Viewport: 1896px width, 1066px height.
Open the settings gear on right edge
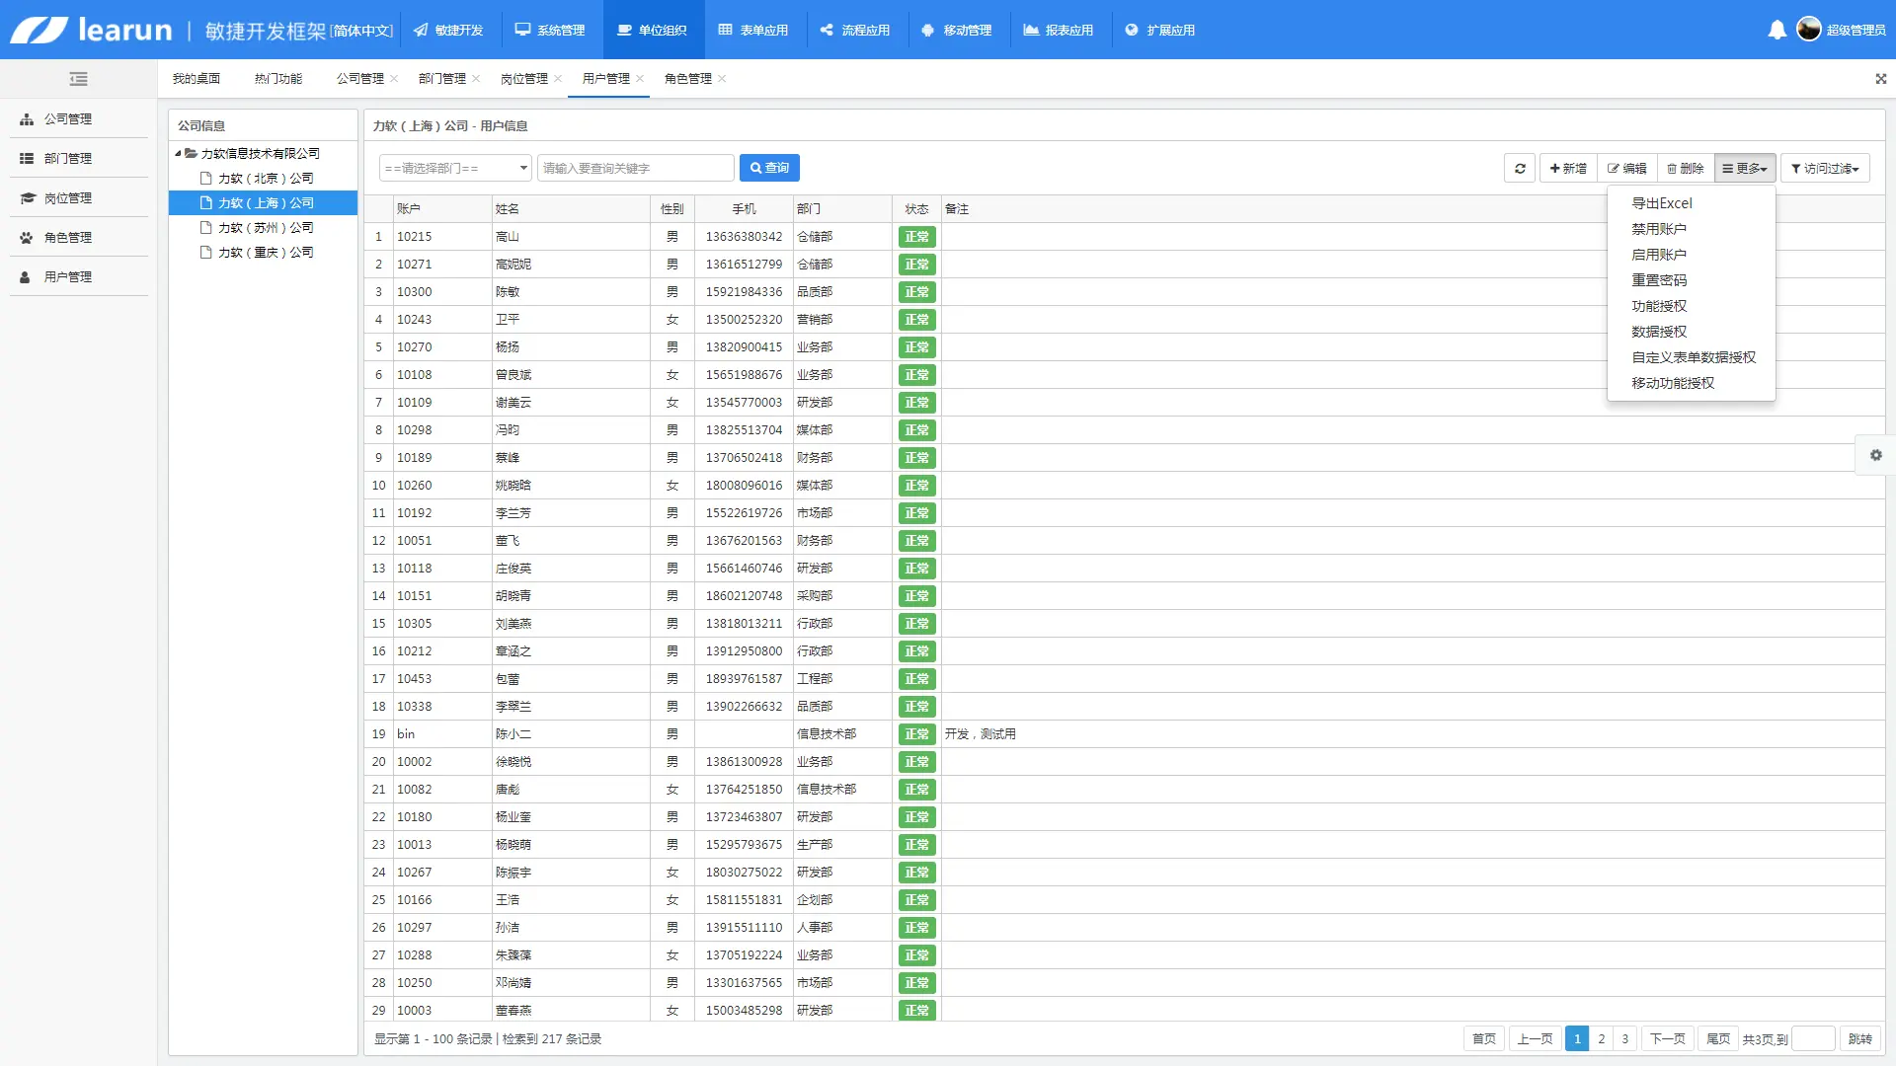(1875, 455)
